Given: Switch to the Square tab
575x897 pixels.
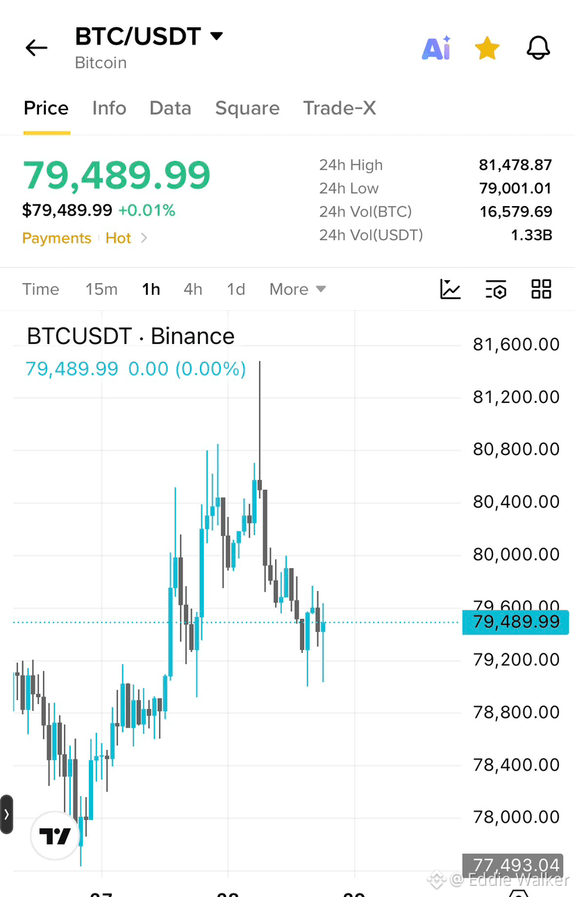Looking at the screenshot, I should pos(247,109).
